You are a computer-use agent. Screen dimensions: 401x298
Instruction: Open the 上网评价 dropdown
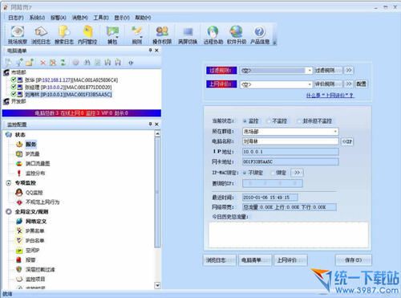(310, 84)
